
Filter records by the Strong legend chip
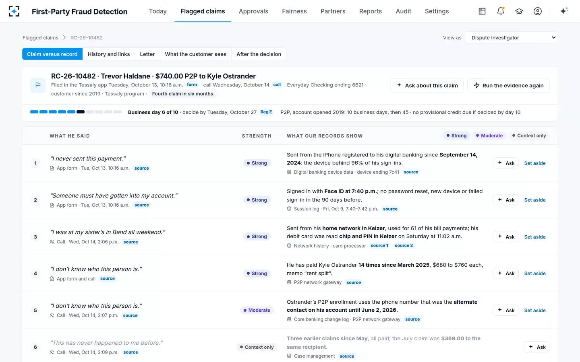[456, 136]
